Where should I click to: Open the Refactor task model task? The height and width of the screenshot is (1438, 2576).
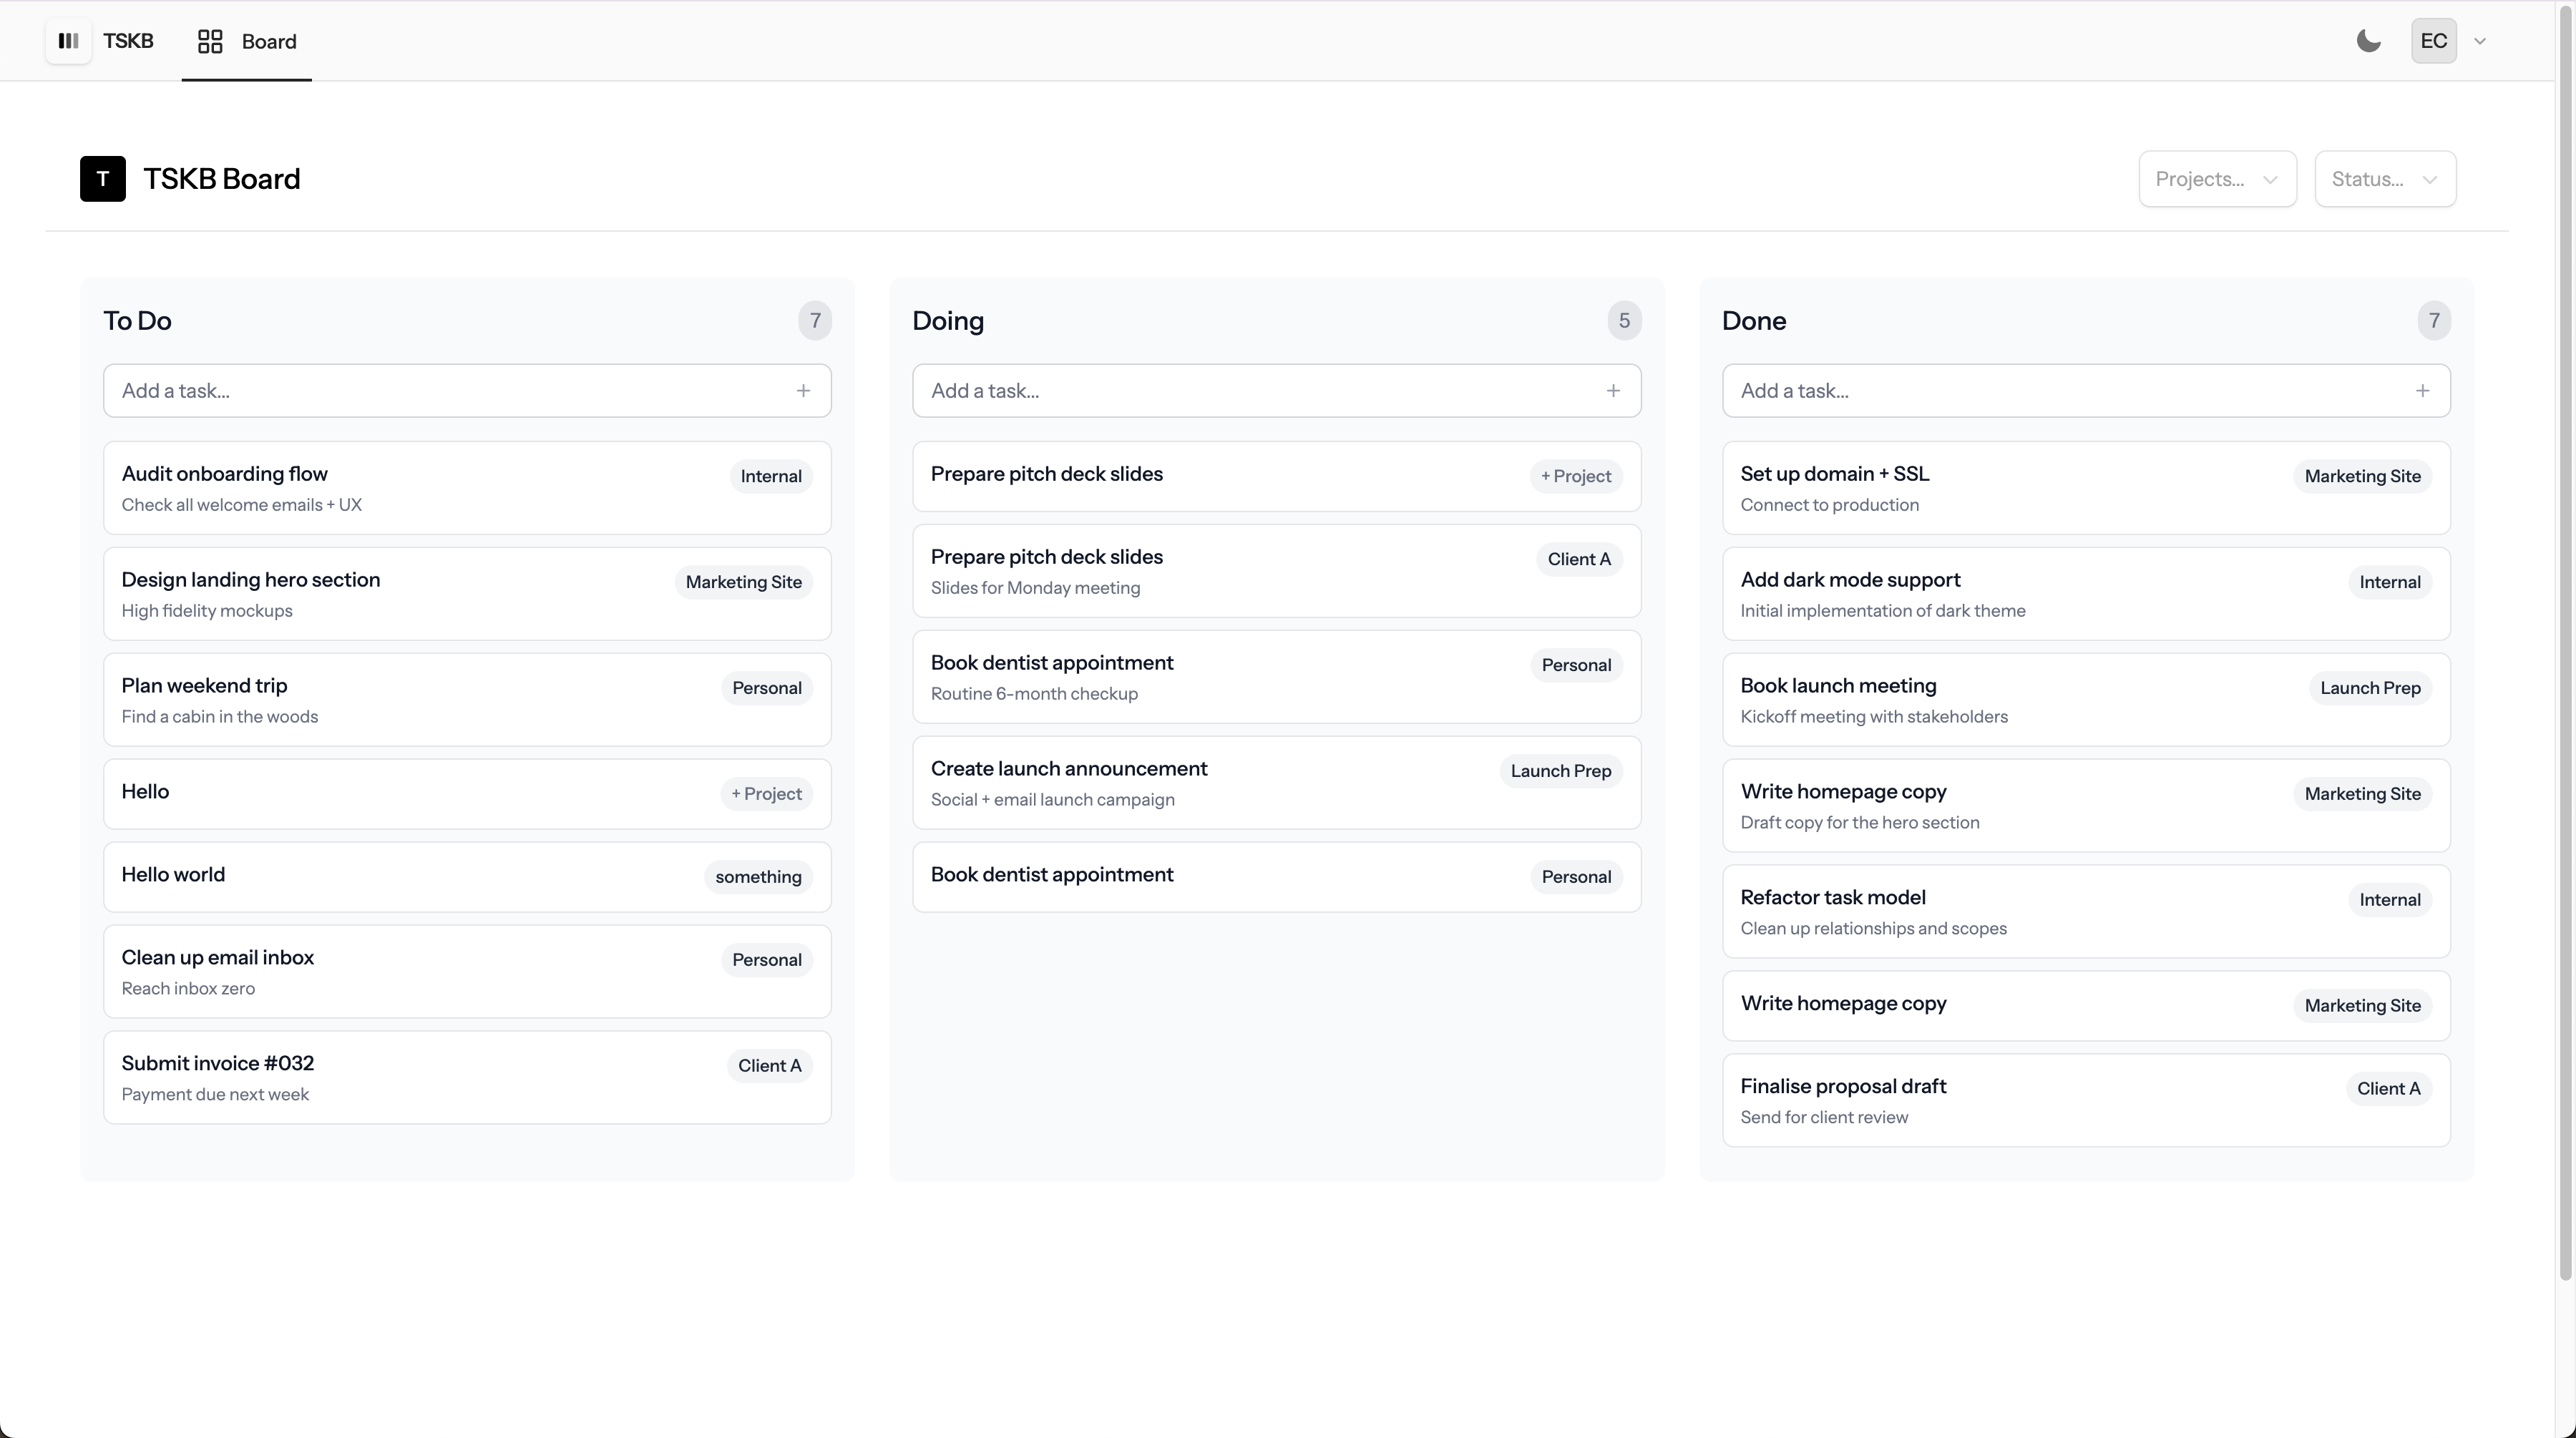pyautogui.click(x=2086, y=912)
